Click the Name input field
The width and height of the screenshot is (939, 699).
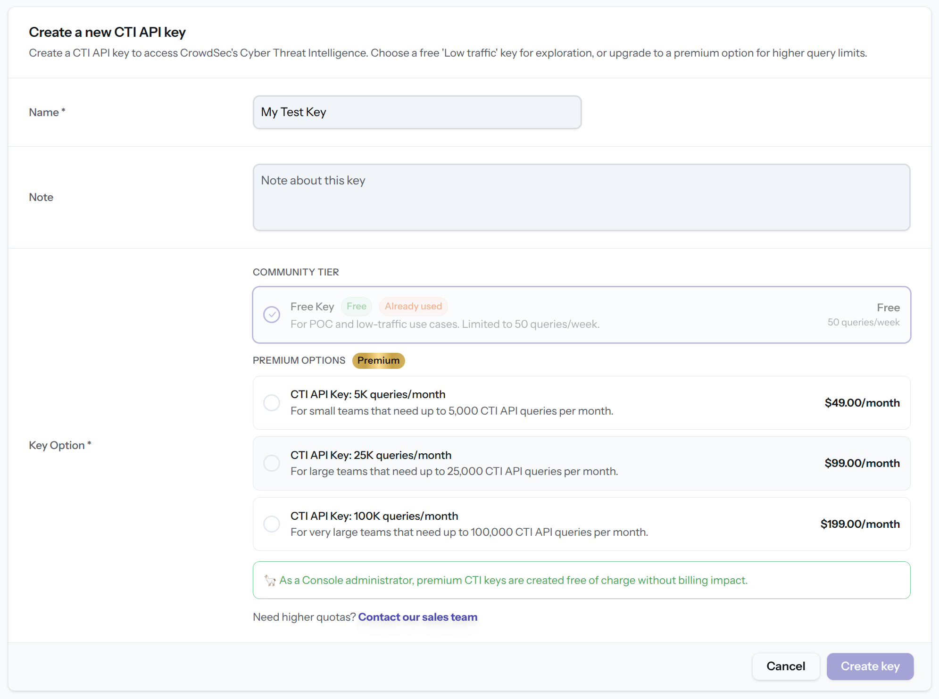coord(417,112)
